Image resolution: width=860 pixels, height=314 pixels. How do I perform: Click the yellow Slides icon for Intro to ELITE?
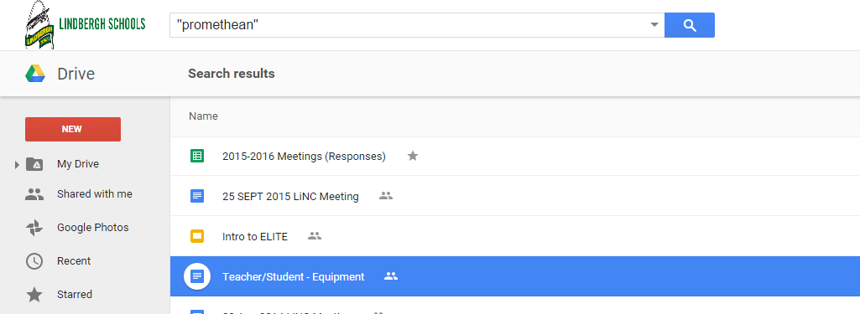pos(197,236)
